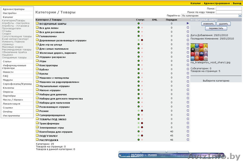Click the folder icon next to ПОДГУЗНИКИ
The image size is (243, 161).
(x=37, y=136)
